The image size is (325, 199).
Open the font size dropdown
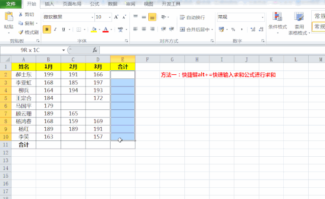(110, 17)
